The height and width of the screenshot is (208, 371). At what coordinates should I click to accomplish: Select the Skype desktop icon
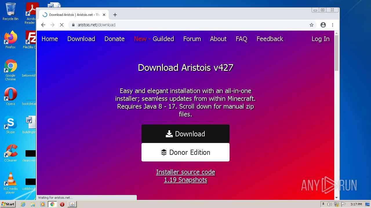(10, 125)
